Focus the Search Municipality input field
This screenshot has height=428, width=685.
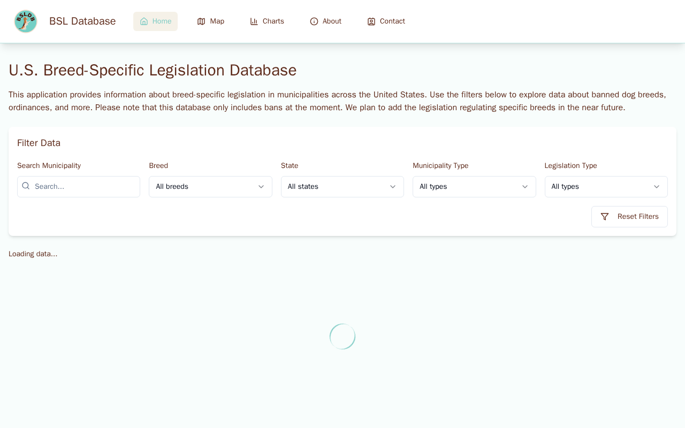(79, 187)
